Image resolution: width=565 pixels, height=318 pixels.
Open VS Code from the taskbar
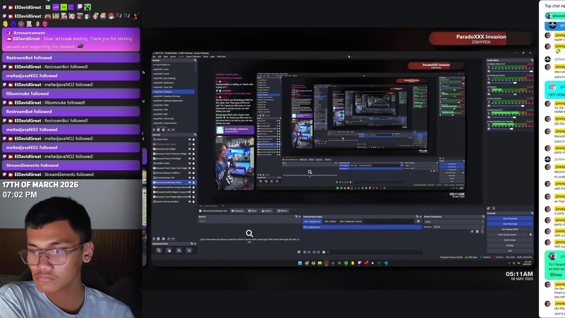pyautogui.click(x=386, y=263)
